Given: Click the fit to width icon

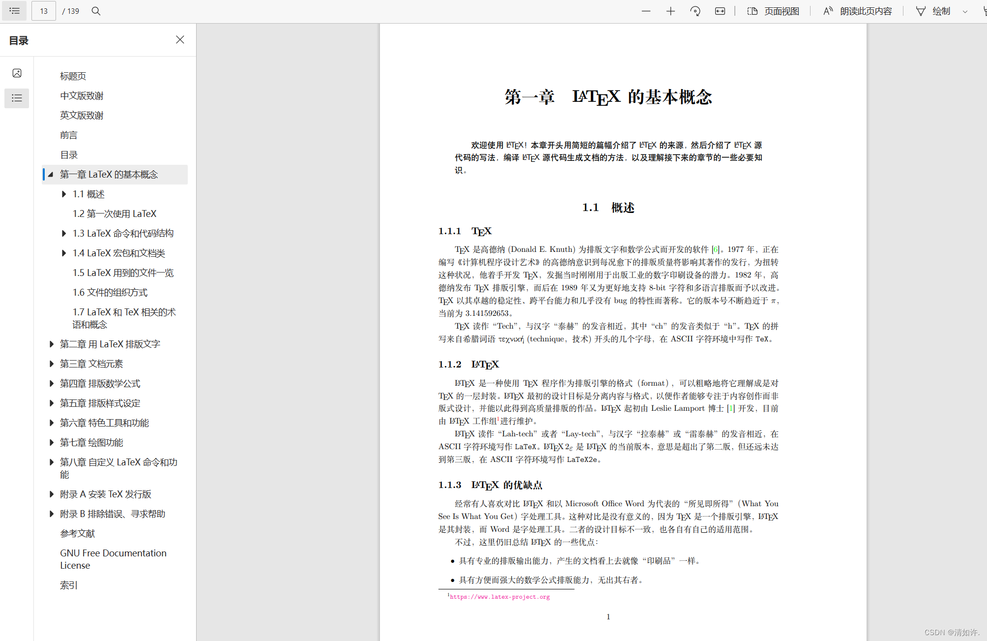Looking at the screenshot, I should coord(720,11).
